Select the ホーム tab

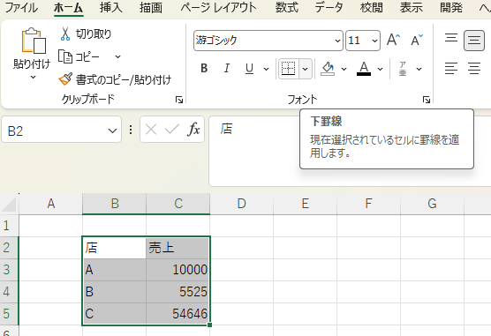pyautogui.click(x=68, y=8)
